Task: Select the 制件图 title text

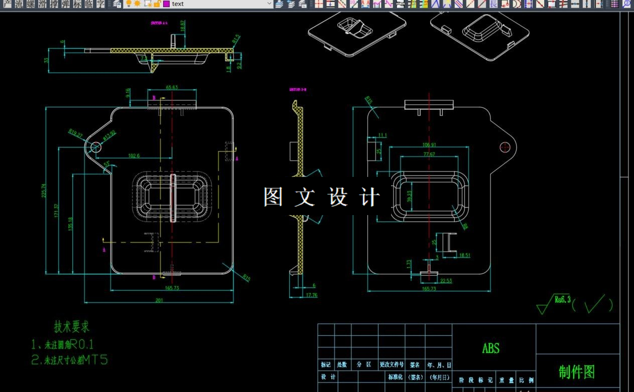Action: click(x=577, y=372)
